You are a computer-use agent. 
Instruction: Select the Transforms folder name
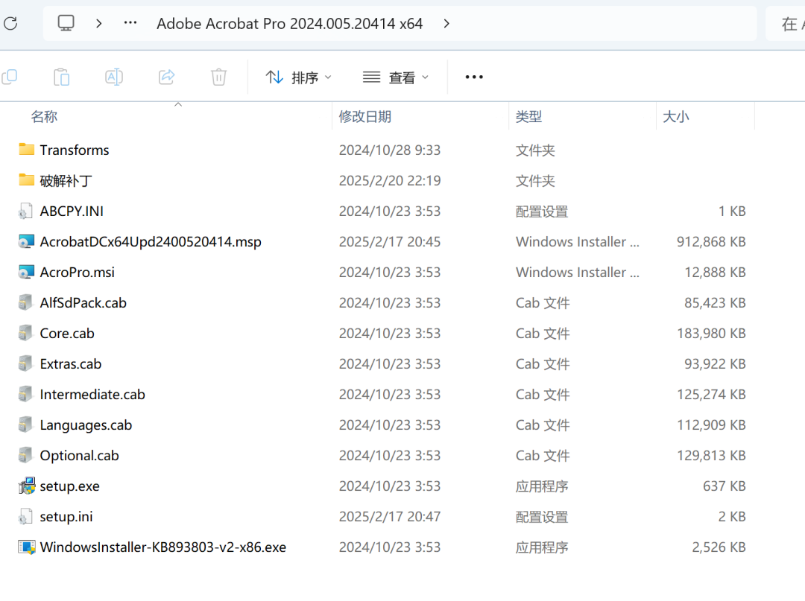click(x=75, y=150)
